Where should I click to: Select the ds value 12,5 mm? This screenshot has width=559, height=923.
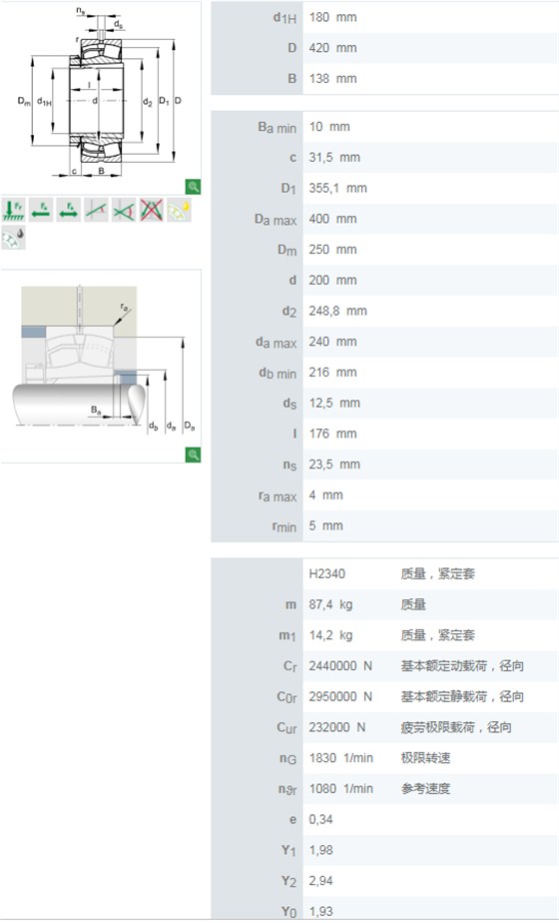tap(334, 404)
